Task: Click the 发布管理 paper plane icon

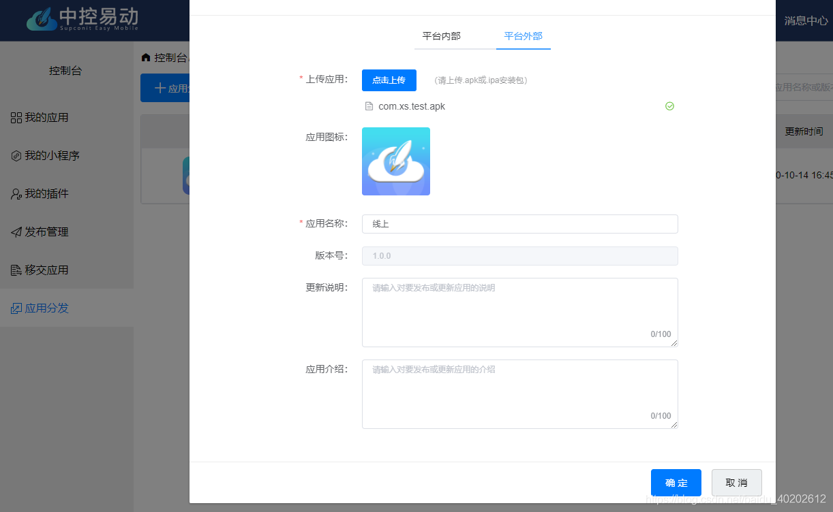Action: 16,232
